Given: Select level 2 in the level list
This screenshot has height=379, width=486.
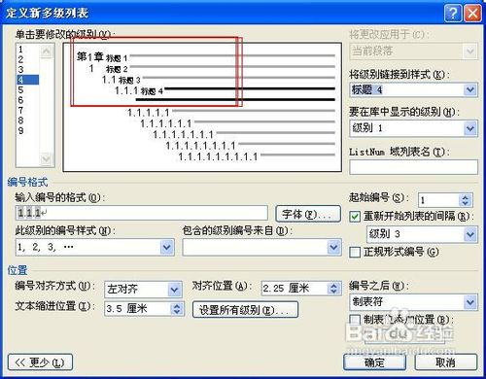Looking at the screenshot, I should [20, 59].
